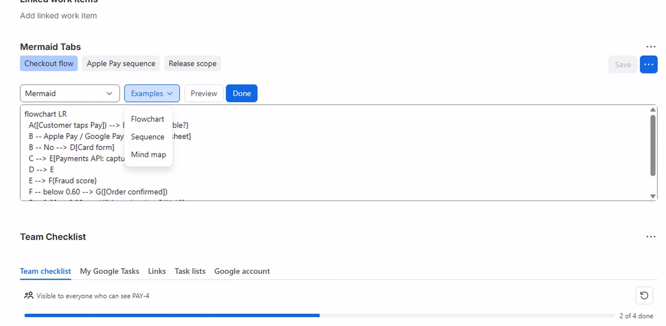This screenshot has height=326, width=666.
Task: Choose Flowchart from Examples menu
Action: point(148,119)
